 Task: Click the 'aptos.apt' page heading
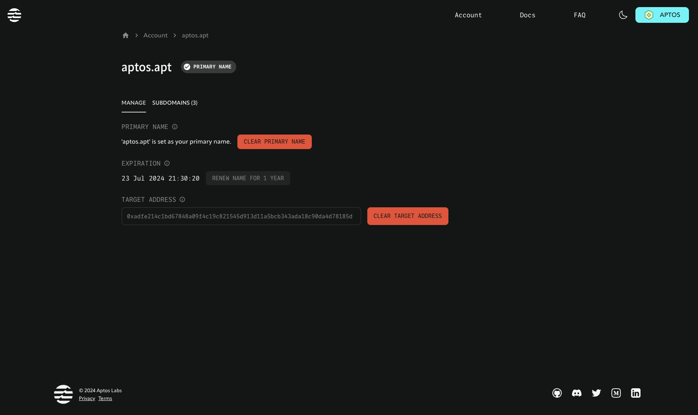146,67
